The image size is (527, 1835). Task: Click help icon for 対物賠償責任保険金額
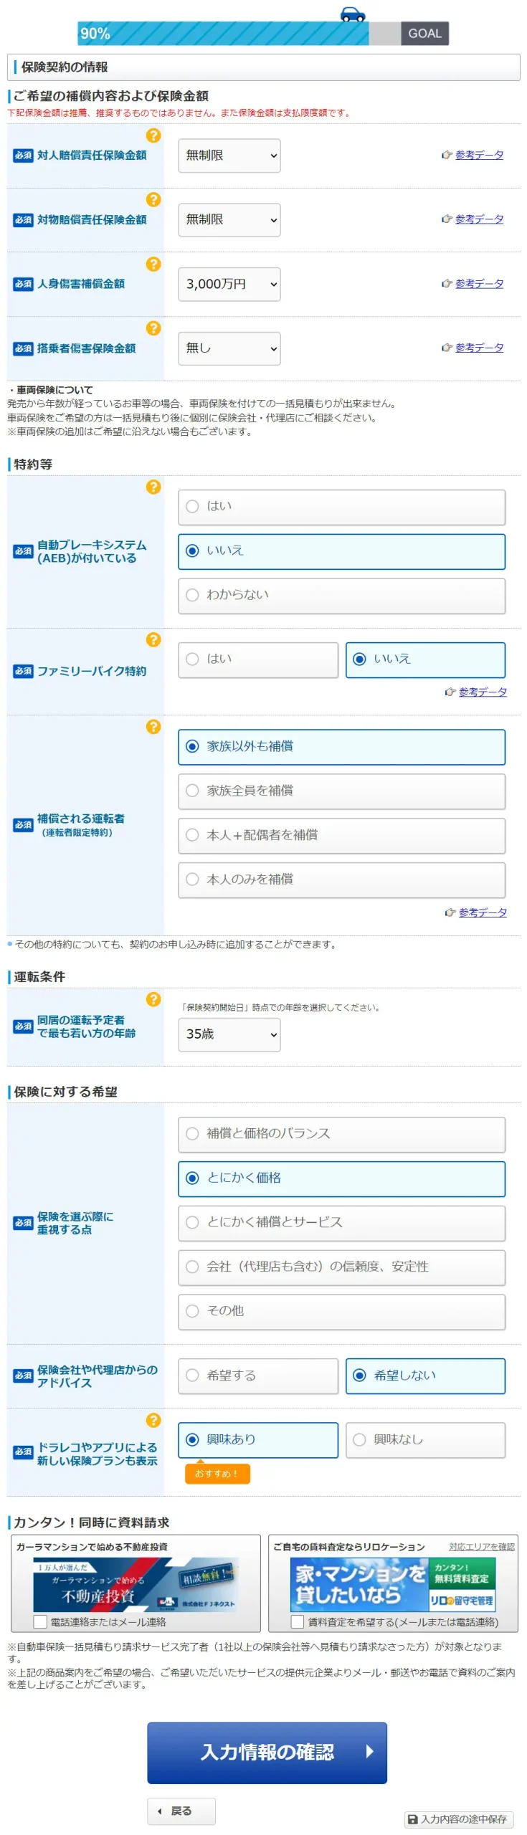tap(153, 199)
